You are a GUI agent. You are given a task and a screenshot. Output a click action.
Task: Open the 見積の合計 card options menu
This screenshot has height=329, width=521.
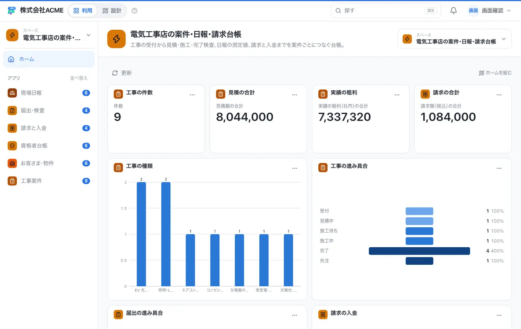click(295, 94)
